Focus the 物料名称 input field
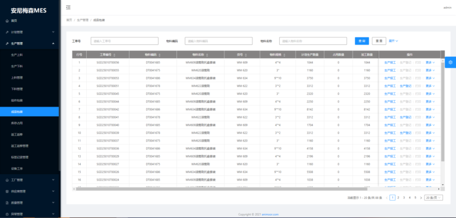The image size is (456, 218). [313, 41]
